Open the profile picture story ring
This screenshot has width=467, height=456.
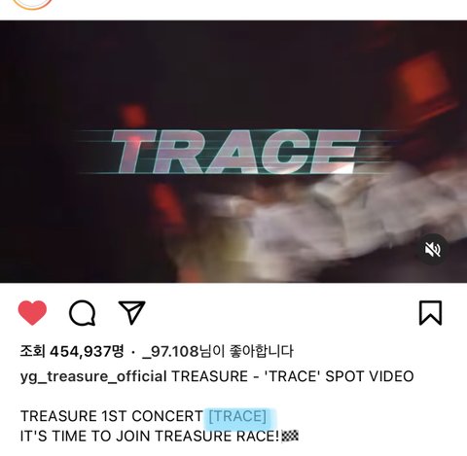click(32, 4)
